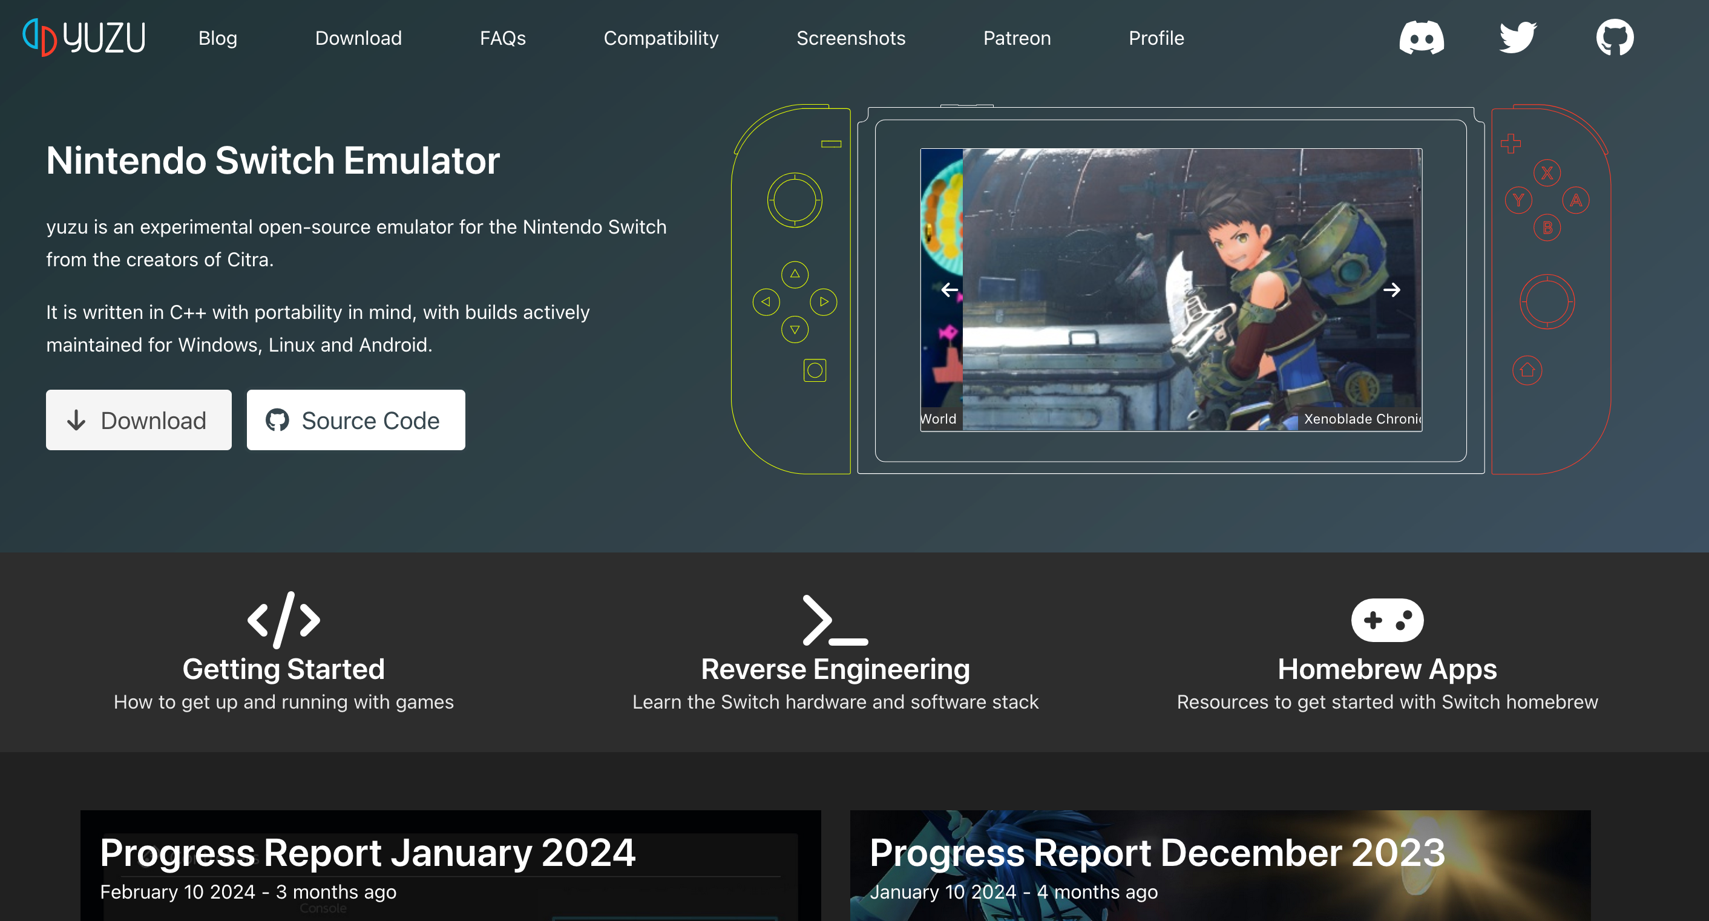Click the Reverse Engineering terminal prompt icon
The width and height of the screenshot is (1709, 921).
pos(835,620)
